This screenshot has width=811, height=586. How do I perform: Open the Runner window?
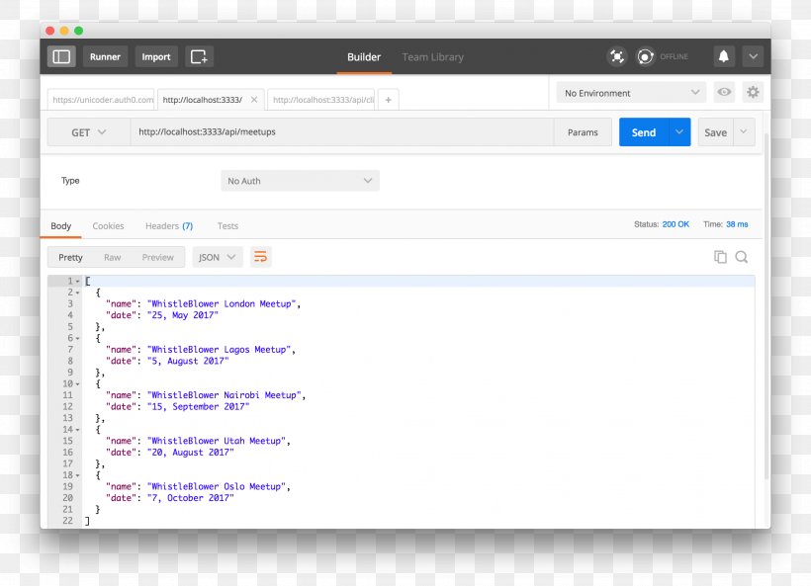105,56
